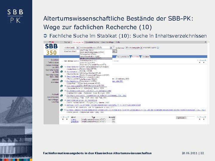Click the book icon beside result 5
Screen dimensions: 215x161
pos(62,86)
